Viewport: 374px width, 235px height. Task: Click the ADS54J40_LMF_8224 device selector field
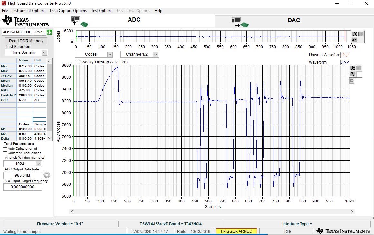[24, 32]
